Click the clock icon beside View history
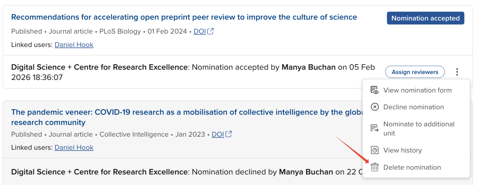Image resolution: width=478 pixels, height=185 pixels. tap(374, 150)
